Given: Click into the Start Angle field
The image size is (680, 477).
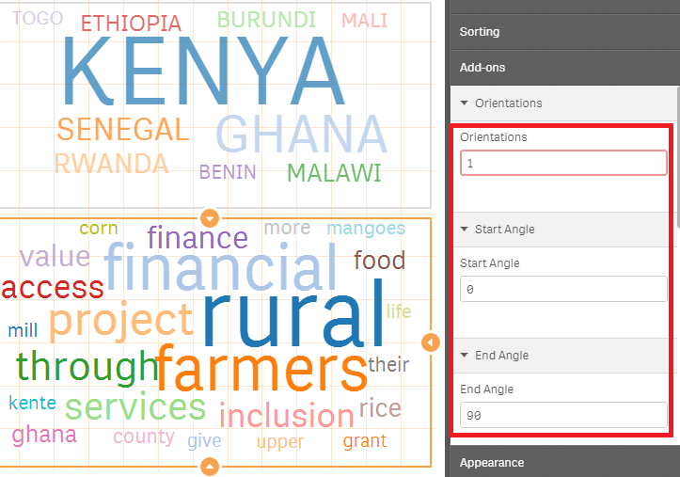Looking at the screenshot, I should [563, 289].
